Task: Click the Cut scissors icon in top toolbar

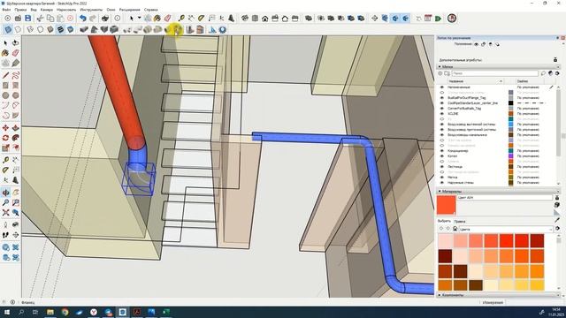Action: pos(40,18)
